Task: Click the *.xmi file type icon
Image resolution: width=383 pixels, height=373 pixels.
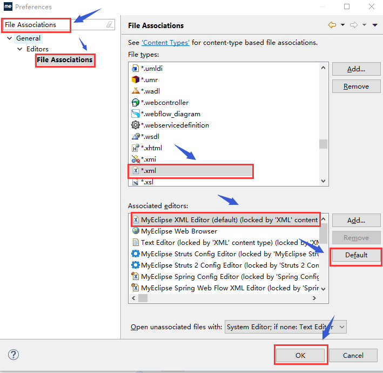Action: click(136, 159)
